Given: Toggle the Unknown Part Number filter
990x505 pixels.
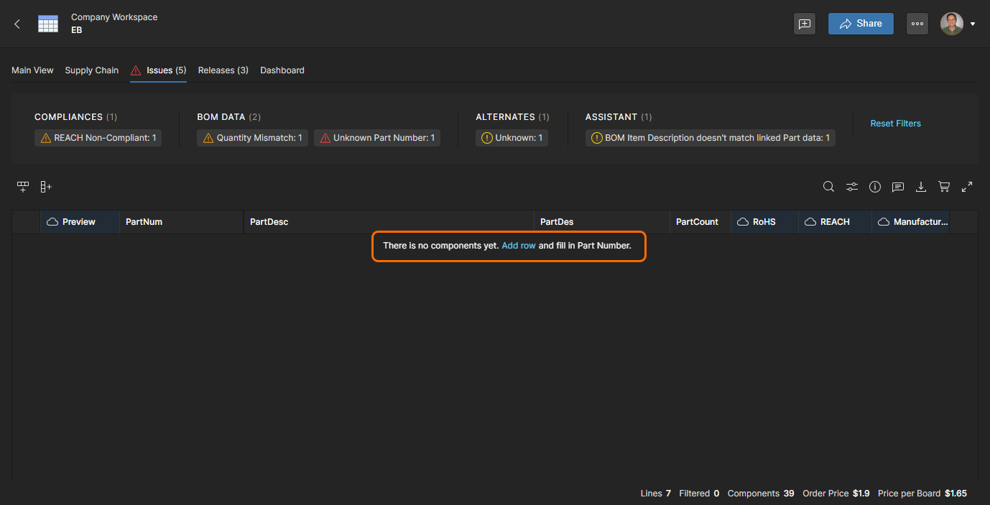Looking at the screenshot, I should pyautogui.click(x=377, y=138).
